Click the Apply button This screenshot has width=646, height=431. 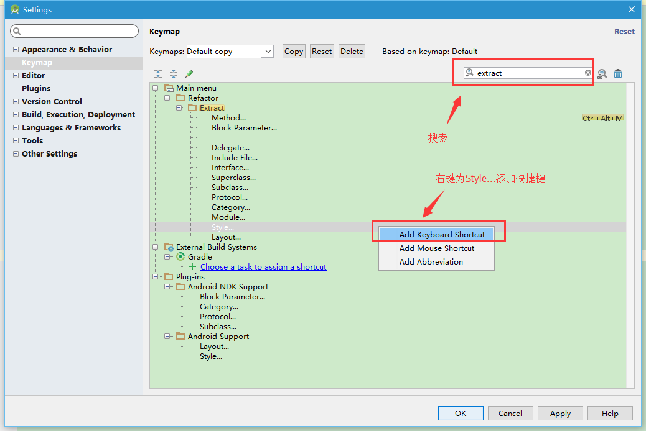point(560,414)
